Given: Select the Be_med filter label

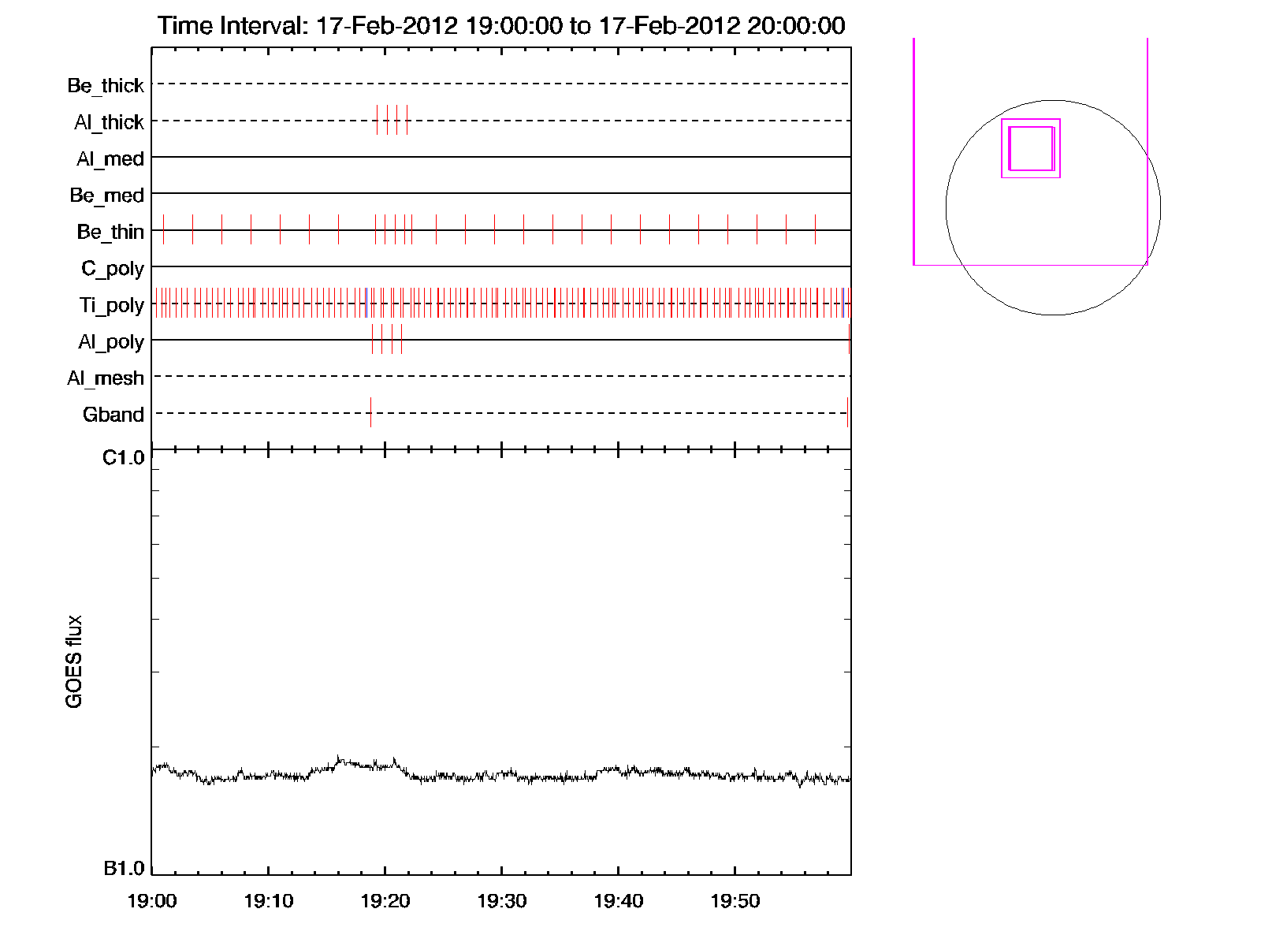Looking at the screenshot, I should click(106, 196).
